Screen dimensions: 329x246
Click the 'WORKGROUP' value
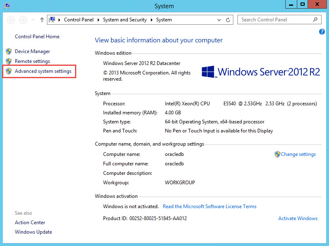click(x=180, y=183)
